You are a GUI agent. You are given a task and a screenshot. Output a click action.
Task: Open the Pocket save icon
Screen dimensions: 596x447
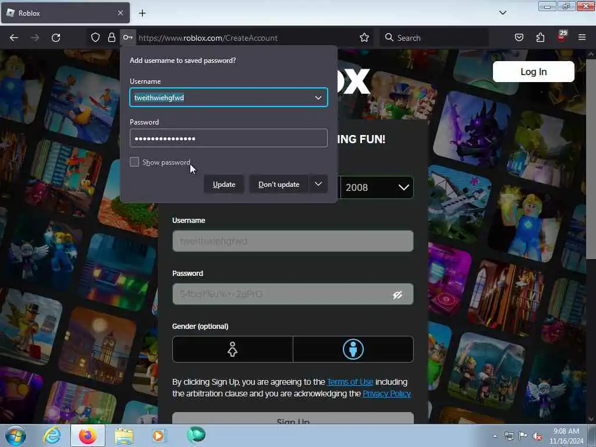coord(519,37)
